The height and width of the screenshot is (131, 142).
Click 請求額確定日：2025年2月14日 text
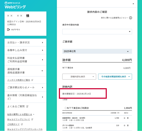coord(77,94)
